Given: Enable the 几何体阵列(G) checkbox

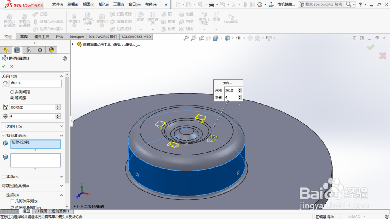Looking at the screenshot, I should click(12, 201).
